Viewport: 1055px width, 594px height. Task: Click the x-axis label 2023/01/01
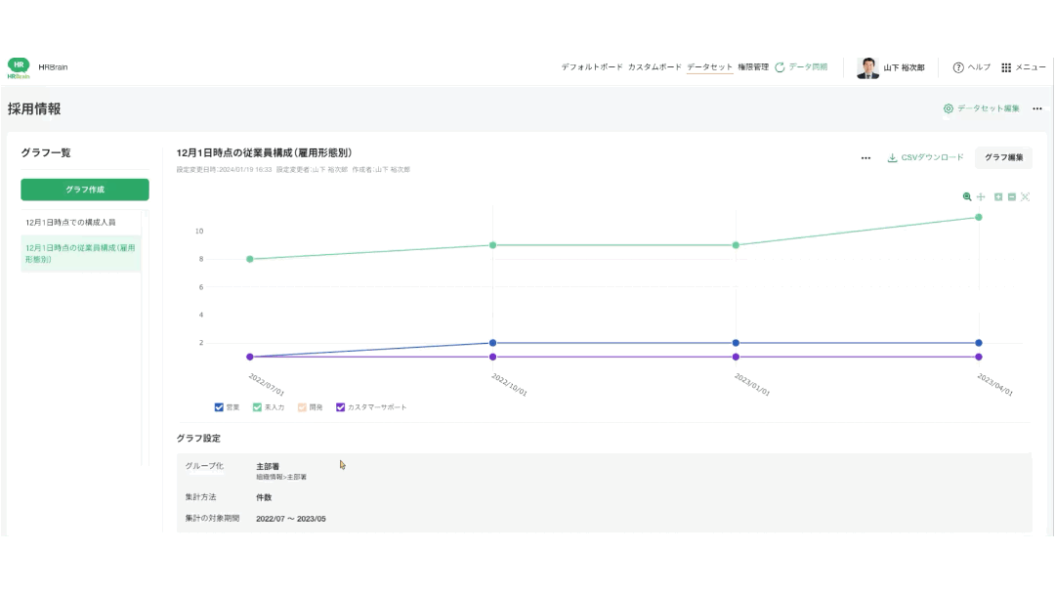point(752,384)
